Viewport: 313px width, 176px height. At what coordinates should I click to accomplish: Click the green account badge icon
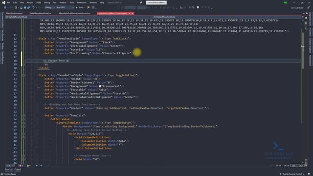[x=286, y=2]
